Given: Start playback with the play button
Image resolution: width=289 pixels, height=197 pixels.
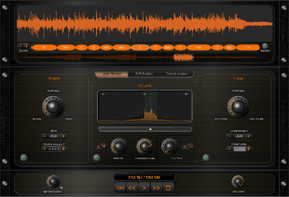Looking at the screenshot, I should (x=144, y=188).
